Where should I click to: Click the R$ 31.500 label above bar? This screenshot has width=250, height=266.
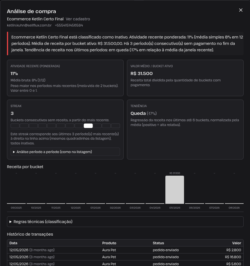[175, 173]
